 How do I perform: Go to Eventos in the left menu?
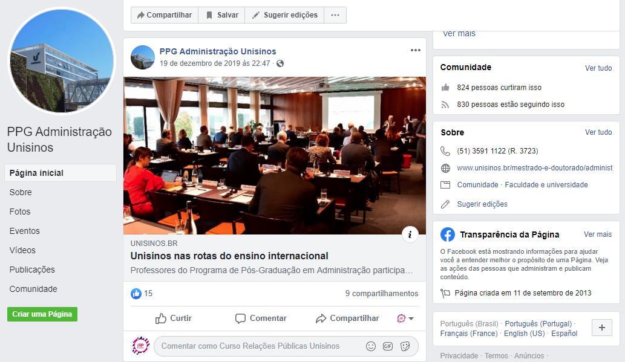coord(24,231)
